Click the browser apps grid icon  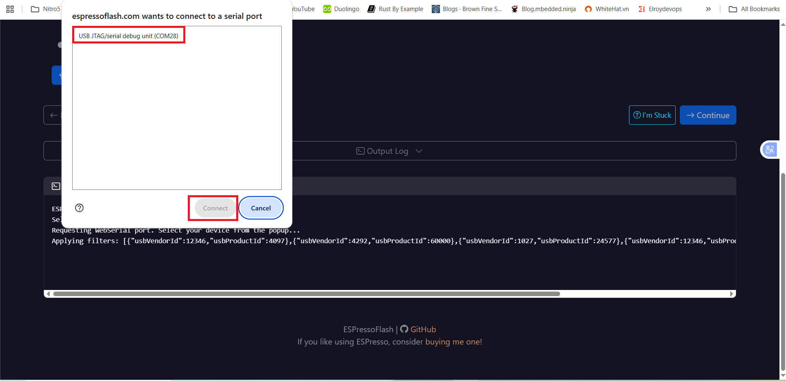10,9
